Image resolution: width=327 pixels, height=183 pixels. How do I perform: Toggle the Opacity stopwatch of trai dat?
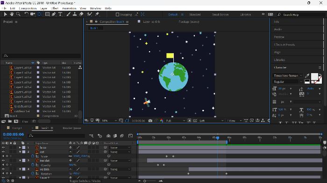tap(33, 165)
